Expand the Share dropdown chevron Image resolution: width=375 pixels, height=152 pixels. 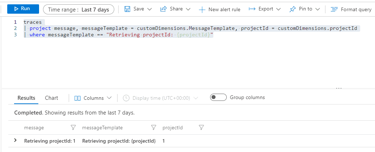click(188, 9)
